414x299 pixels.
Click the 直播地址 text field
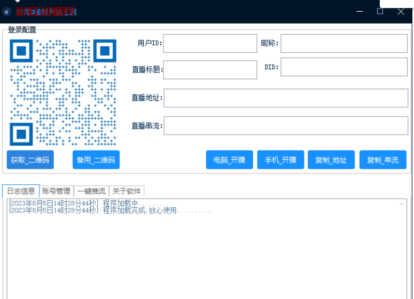(286, 98)
